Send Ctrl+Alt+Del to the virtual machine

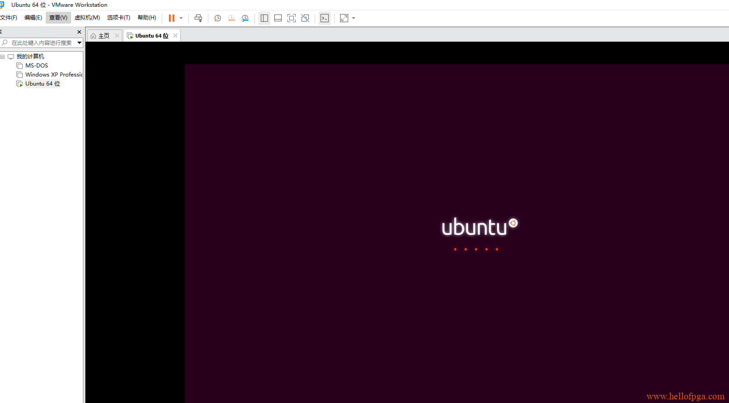[198, 18]
